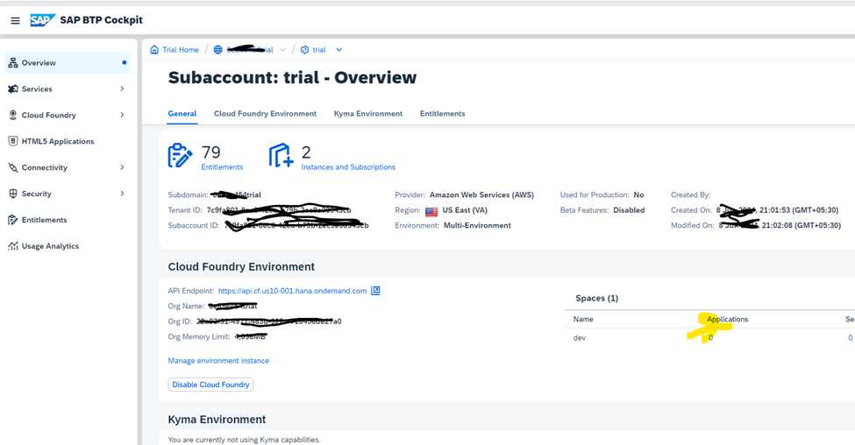Image resolution: width=855 pixels, height=445 pixels.
Task: Open the global account breadcrumb dropdown
Action: click(282, 50)
